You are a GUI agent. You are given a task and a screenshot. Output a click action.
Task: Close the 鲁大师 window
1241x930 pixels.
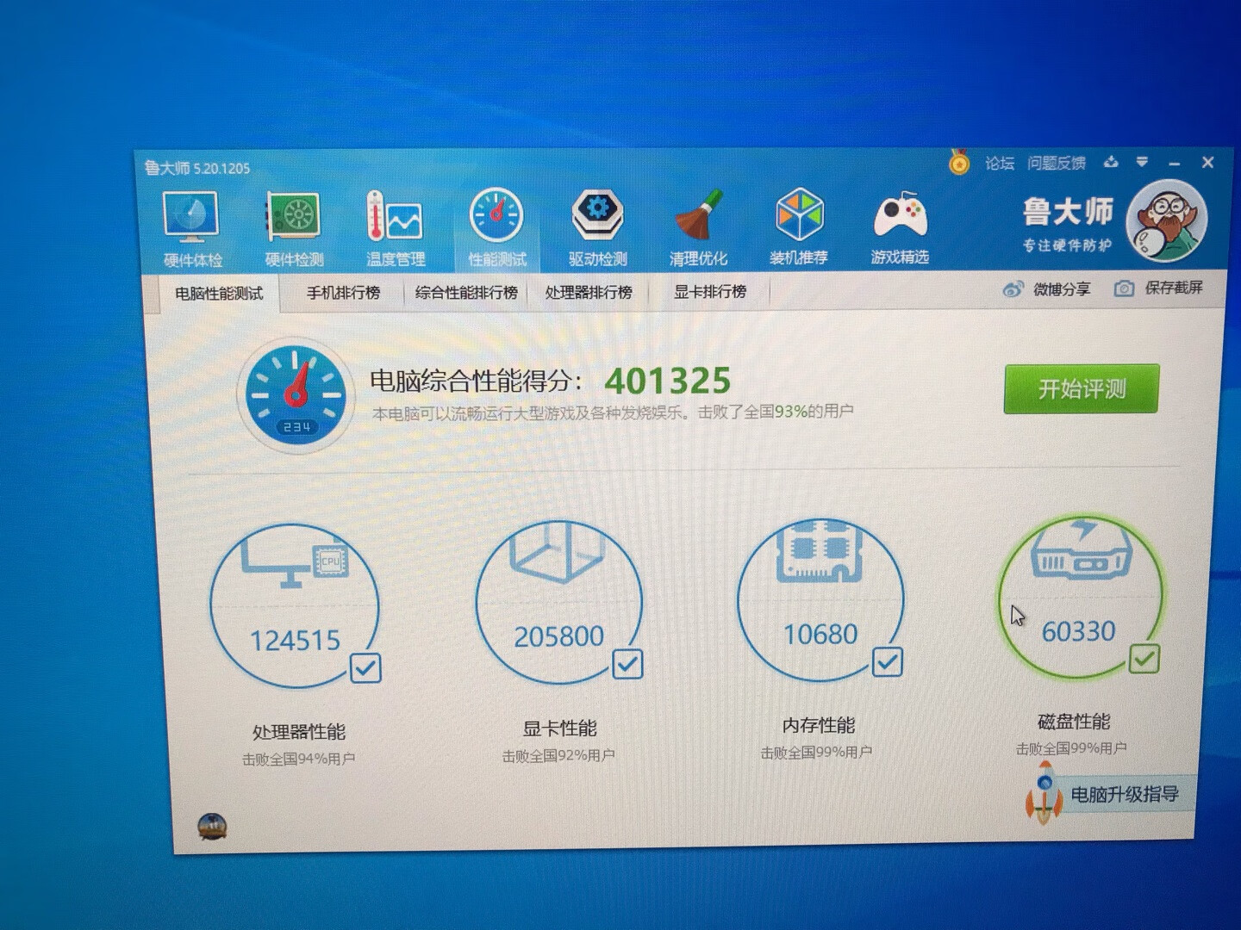(1207, 162)
